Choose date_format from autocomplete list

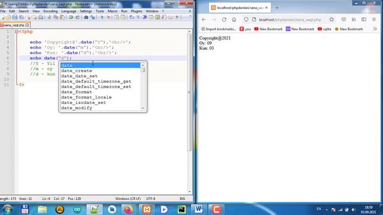[100, 92]
